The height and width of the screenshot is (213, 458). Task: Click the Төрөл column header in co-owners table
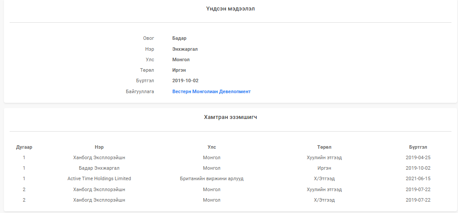[324, 147]
